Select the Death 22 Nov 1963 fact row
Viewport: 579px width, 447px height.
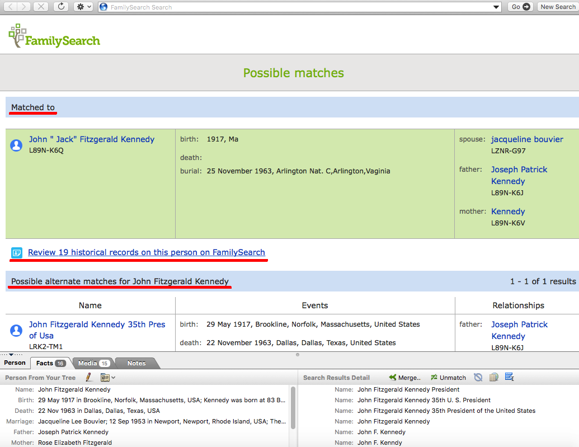click(146, 411)
